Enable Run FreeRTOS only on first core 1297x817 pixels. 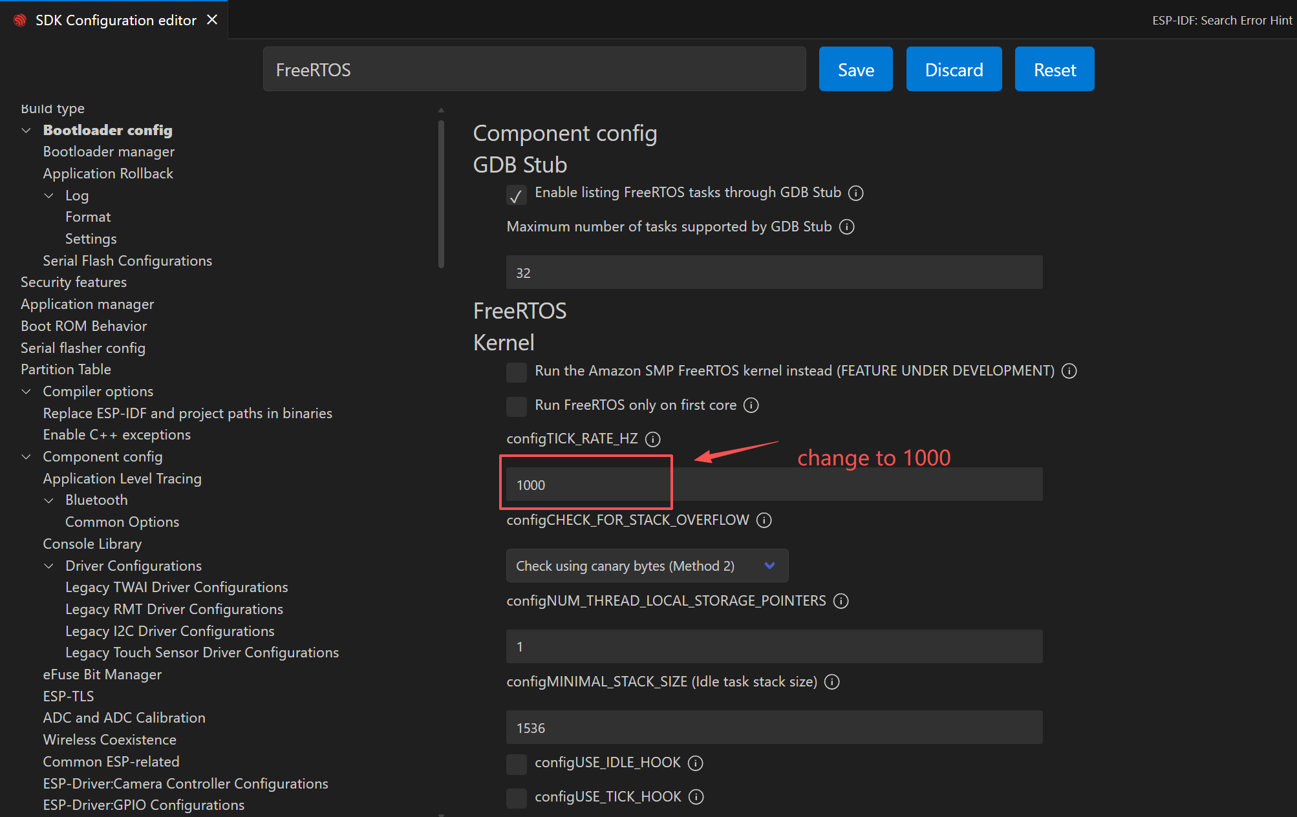[x=516, y=406]
